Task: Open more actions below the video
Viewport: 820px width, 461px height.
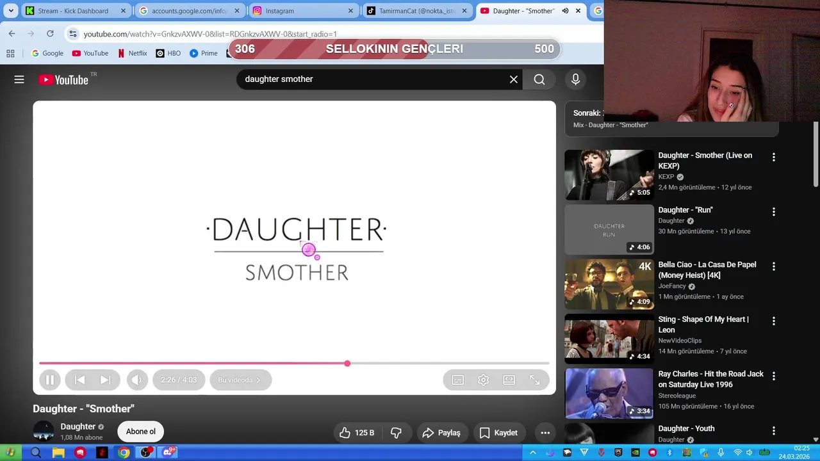Action: coord(545,433)
